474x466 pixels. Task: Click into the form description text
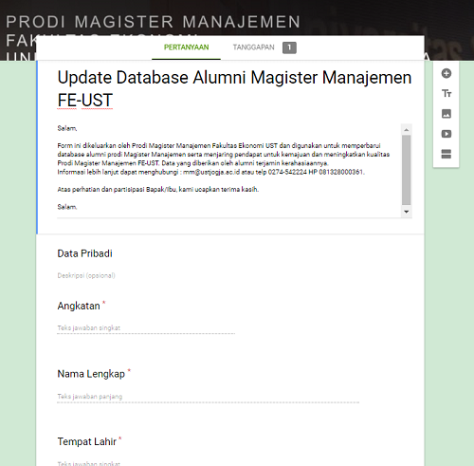click(x=228, y=168)
